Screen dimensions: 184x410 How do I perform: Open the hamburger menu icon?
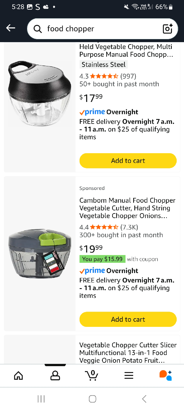[x=129, y=376]
